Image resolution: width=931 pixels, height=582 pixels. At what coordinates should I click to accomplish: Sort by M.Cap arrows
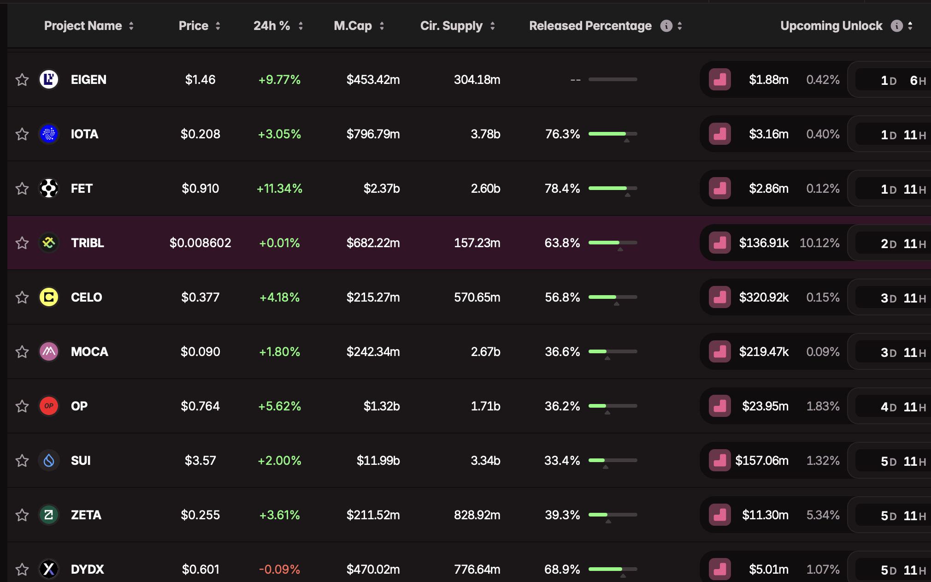coord(382,26)
